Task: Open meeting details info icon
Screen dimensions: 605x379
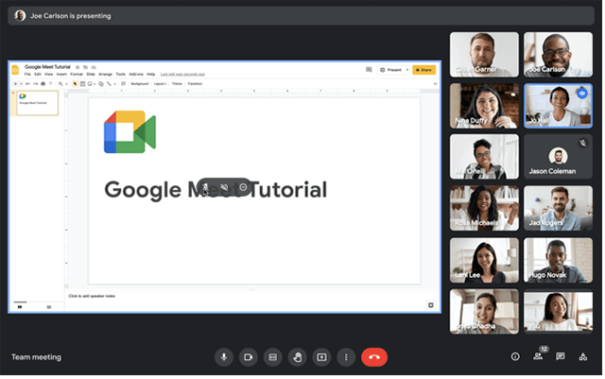Action: [515, 356]
